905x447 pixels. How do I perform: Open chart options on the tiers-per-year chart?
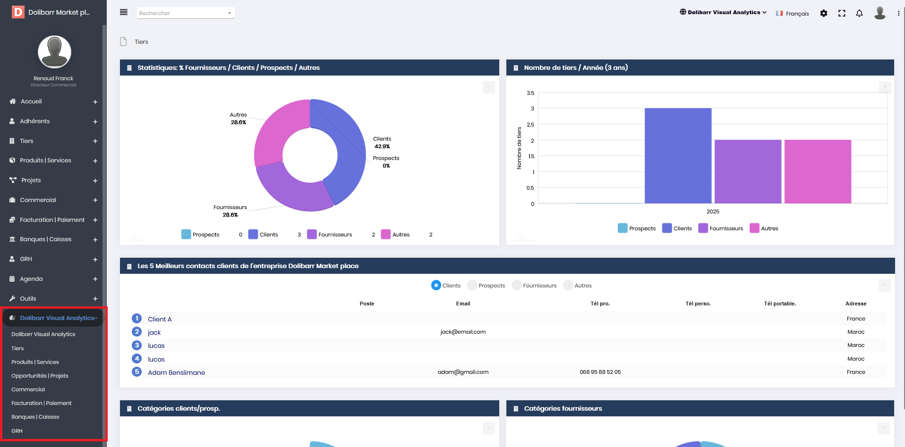point(885,87)
